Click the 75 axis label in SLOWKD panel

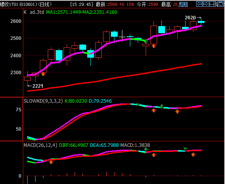tap(19, 110)
